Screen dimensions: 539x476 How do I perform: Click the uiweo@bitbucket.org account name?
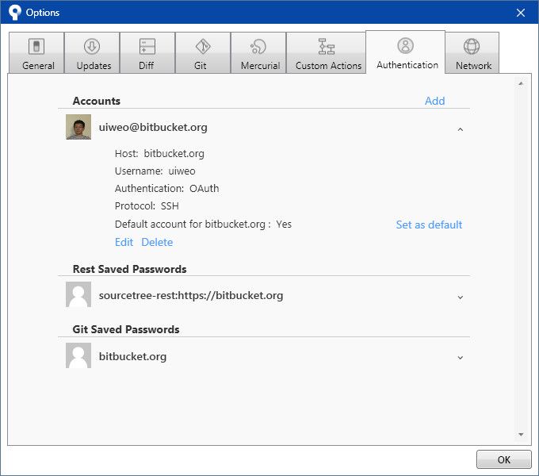153,127
